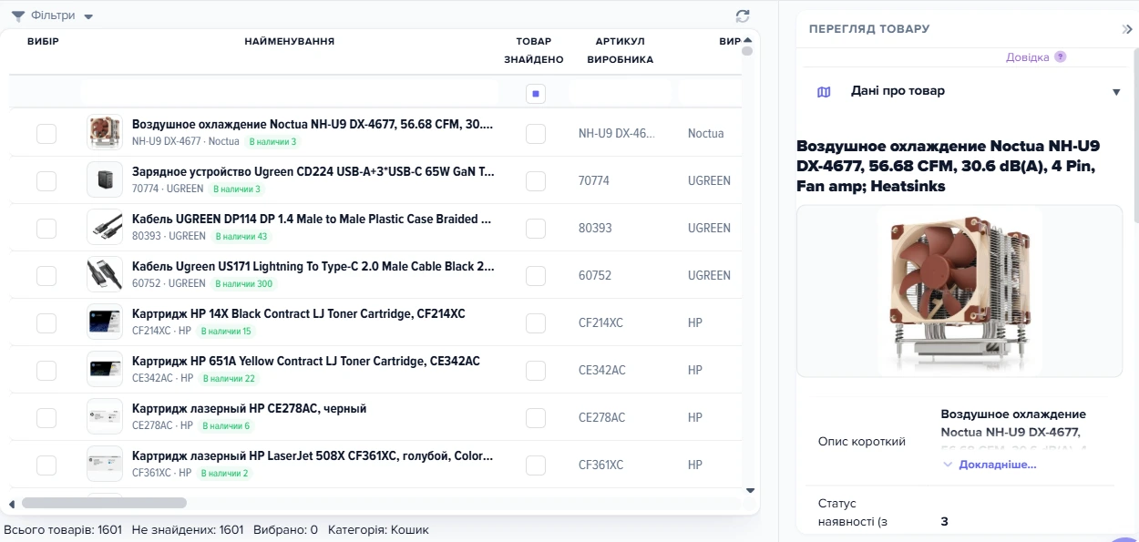Open UGREEN DP114 cable row thumbnail
Viewport: 1139px width, 542px height.
104,227
